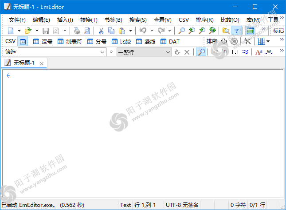Expand filter toolbar overflow chevron after input
The image size is (286, 210).
(111, 52)
